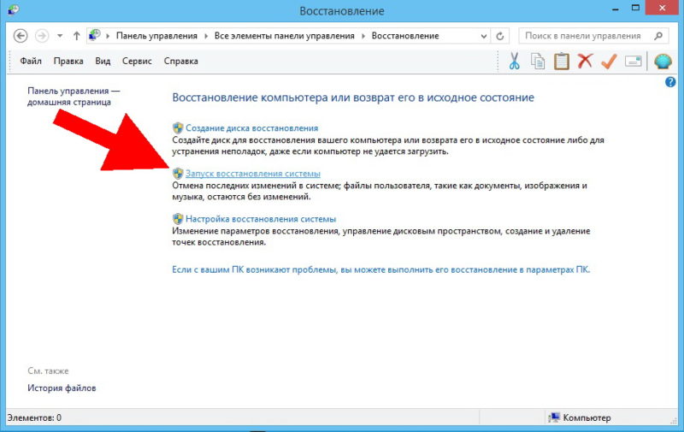Click the Up arrow navigation icon
This screenshot has width=684, height=432.
[x=77, y=36]
